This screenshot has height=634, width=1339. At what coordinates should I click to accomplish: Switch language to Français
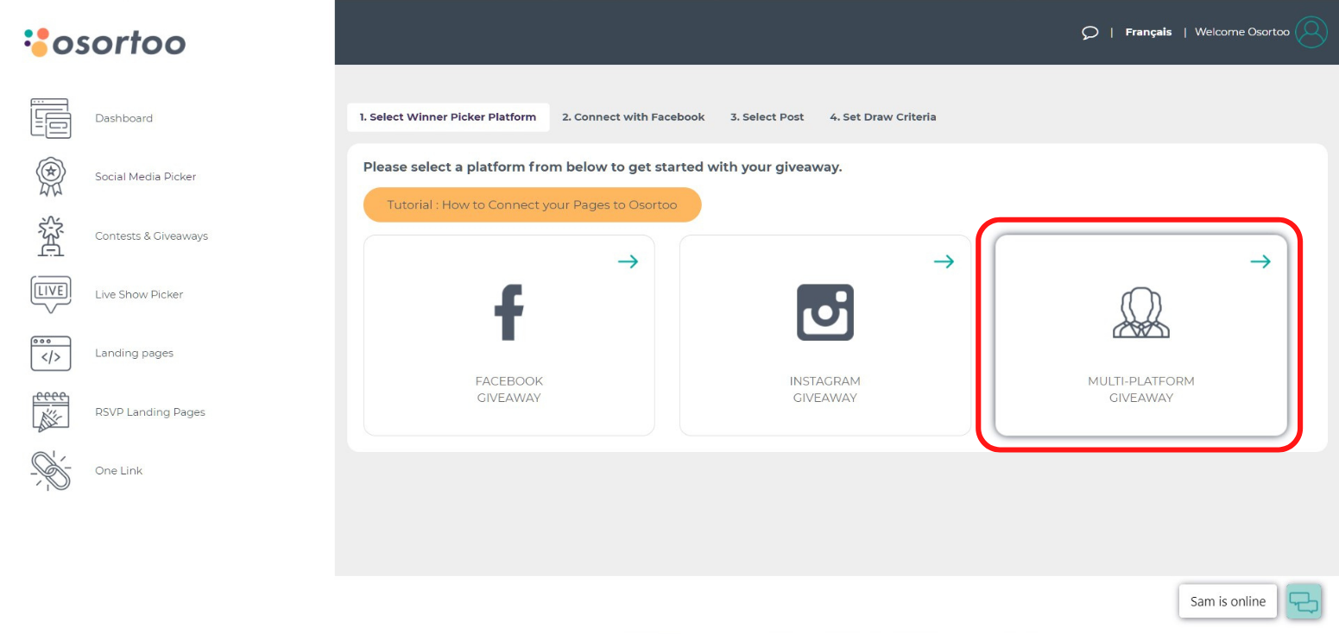(1148, 32)
